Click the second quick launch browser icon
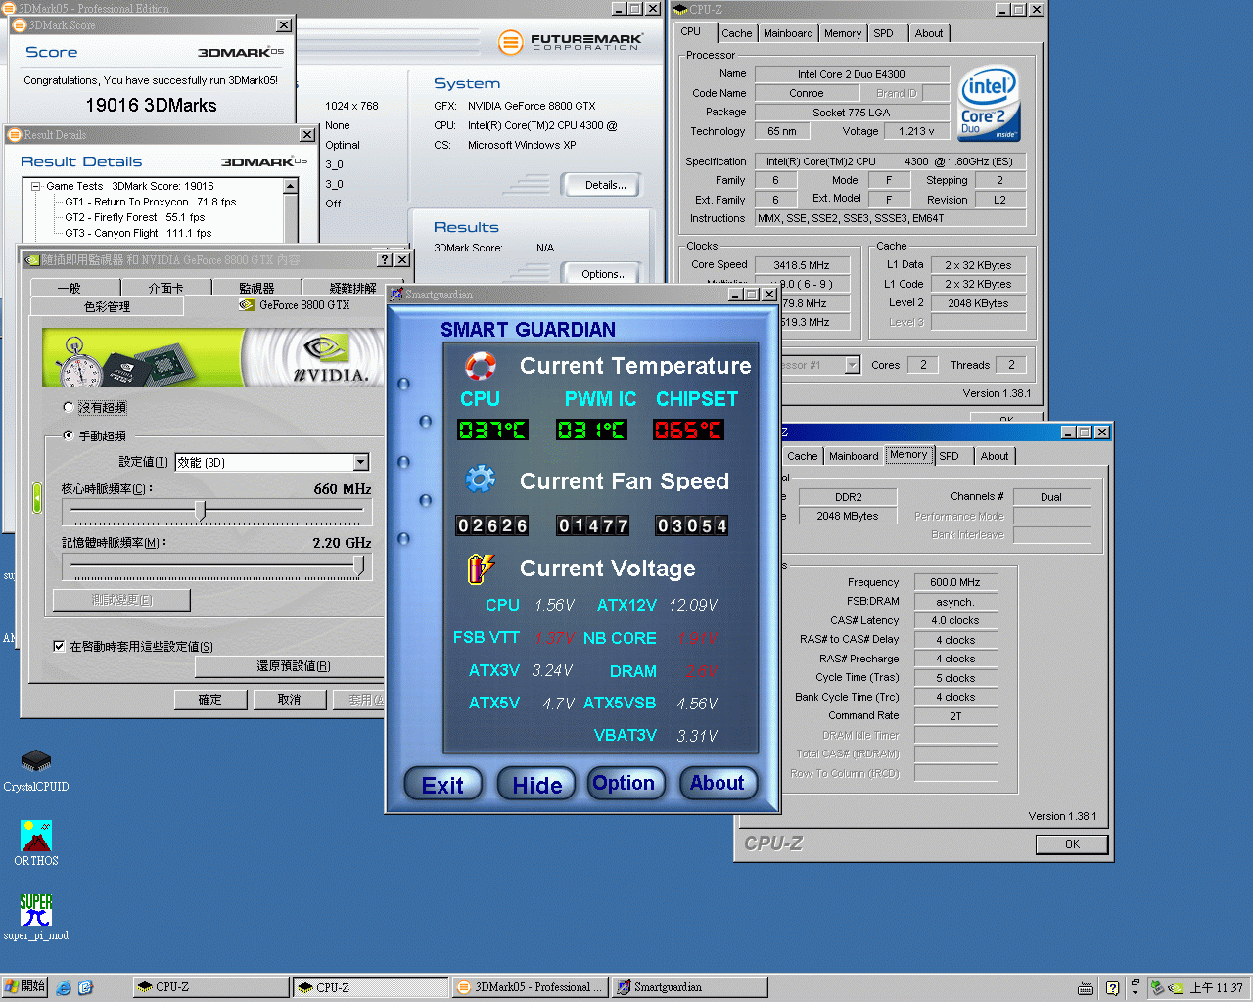1253x1002 pixels. pos(85,988)
